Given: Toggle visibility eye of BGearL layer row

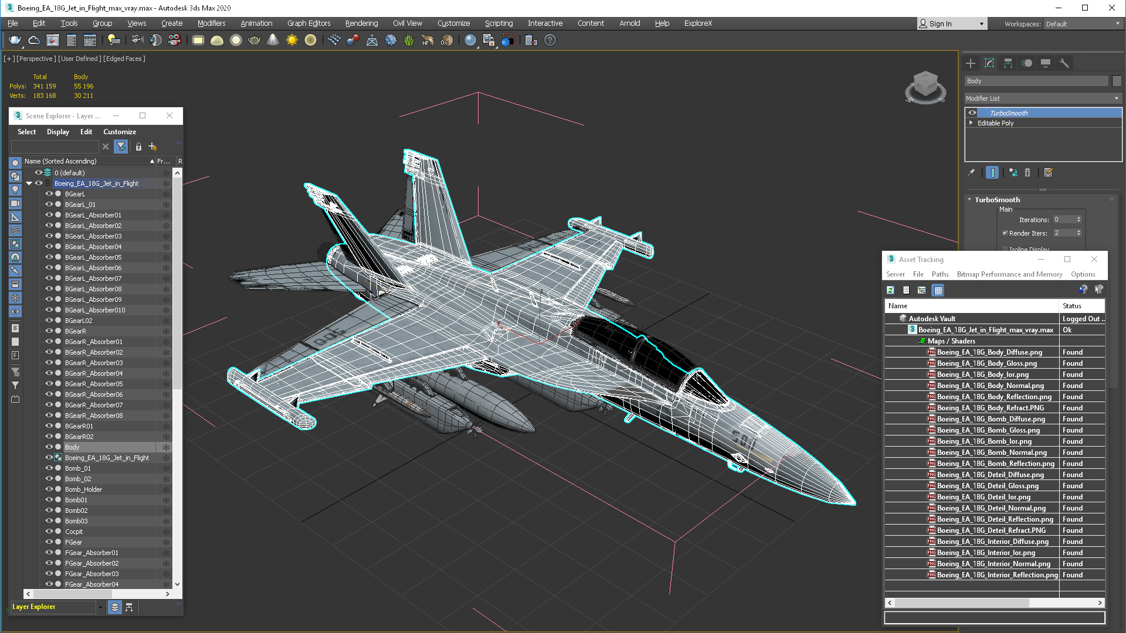Looking at the screenshot, I should 49,194.
